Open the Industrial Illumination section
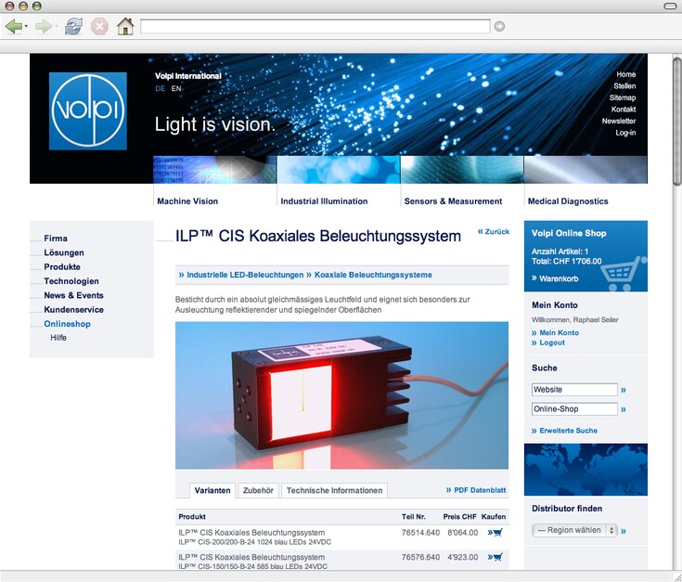This screenshot has height=582, width=682. pos(324,201)
